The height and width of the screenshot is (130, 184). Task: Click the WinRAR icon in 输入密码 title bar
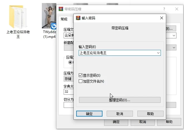point(78,18)
